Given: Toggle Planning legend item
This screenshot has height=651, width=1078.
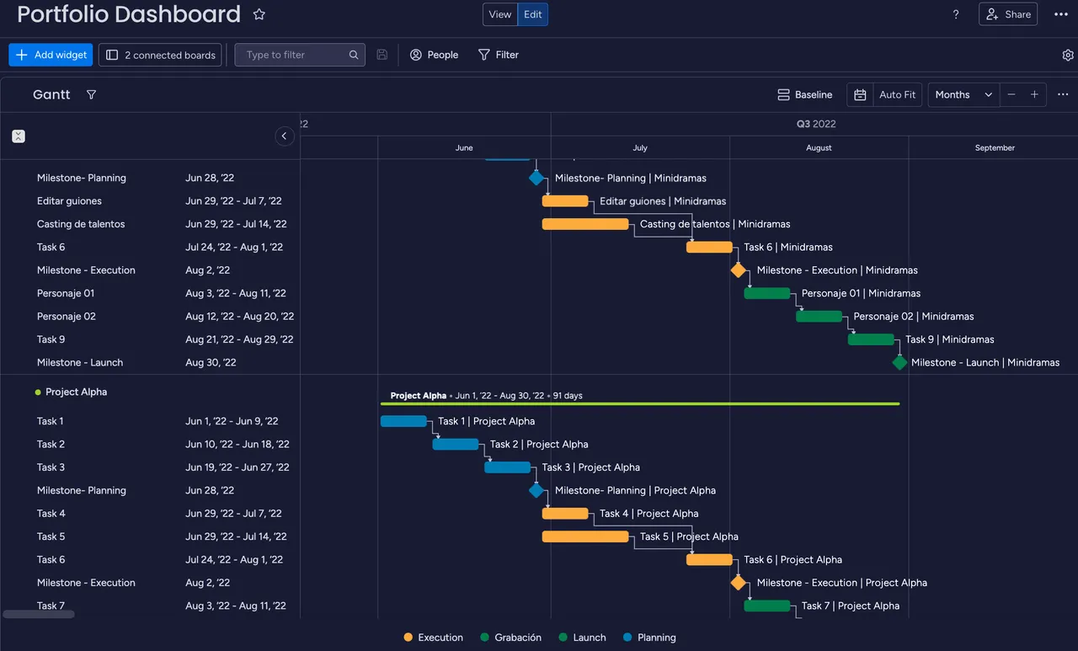Looking at the screenshot, I should 649,638.
